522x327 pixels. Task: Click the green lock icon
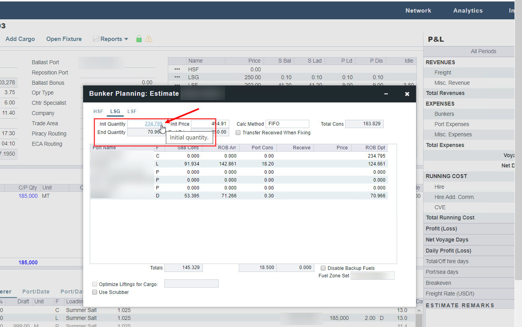139,39
